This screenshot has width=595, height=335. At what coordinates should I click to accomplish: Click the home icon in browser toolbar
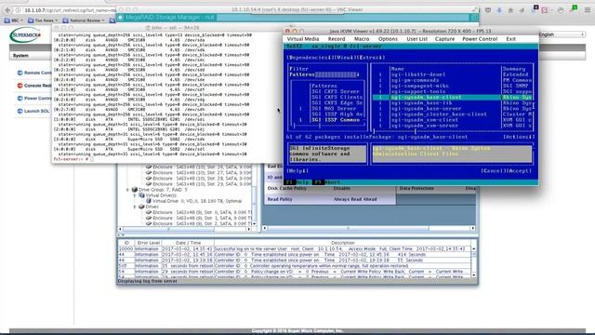(510, 10)
